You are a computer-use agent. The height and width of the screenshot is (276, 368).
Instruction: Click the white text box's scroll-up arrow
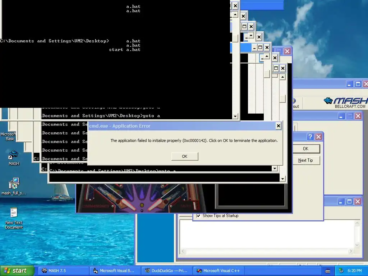pos(357,223)
